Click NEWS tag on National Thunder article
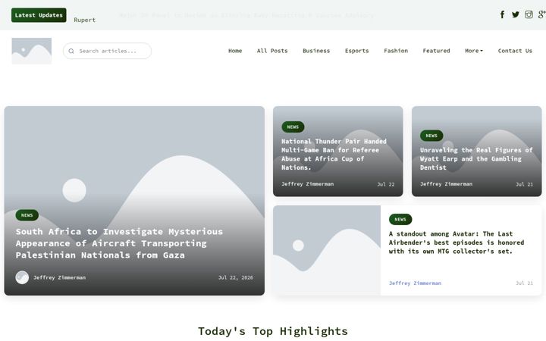Screen dimensions: 546x341 coord(293,127)
